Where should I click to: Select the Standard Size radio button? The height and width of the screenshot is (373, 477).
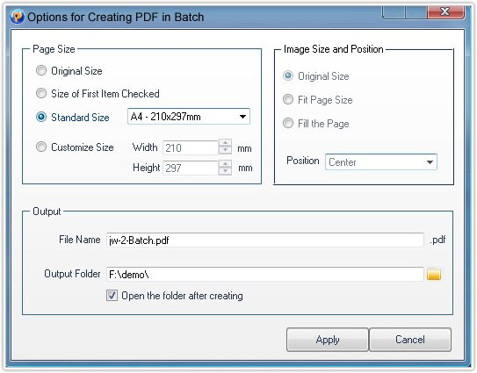pyautogui.click(x=41, y=117)
